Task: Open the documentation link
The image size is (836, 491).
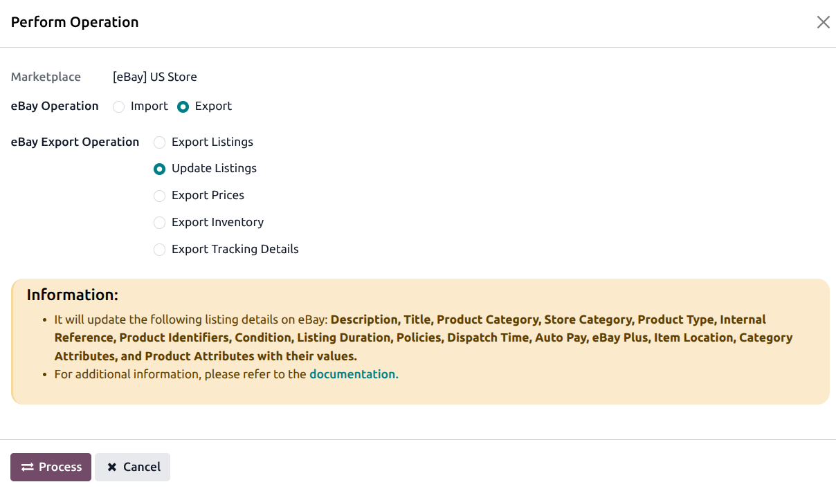Action: pos(354,374)
